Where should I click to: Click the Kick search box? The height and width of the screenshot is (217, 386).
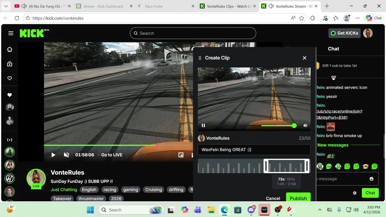tap(193, 33)
